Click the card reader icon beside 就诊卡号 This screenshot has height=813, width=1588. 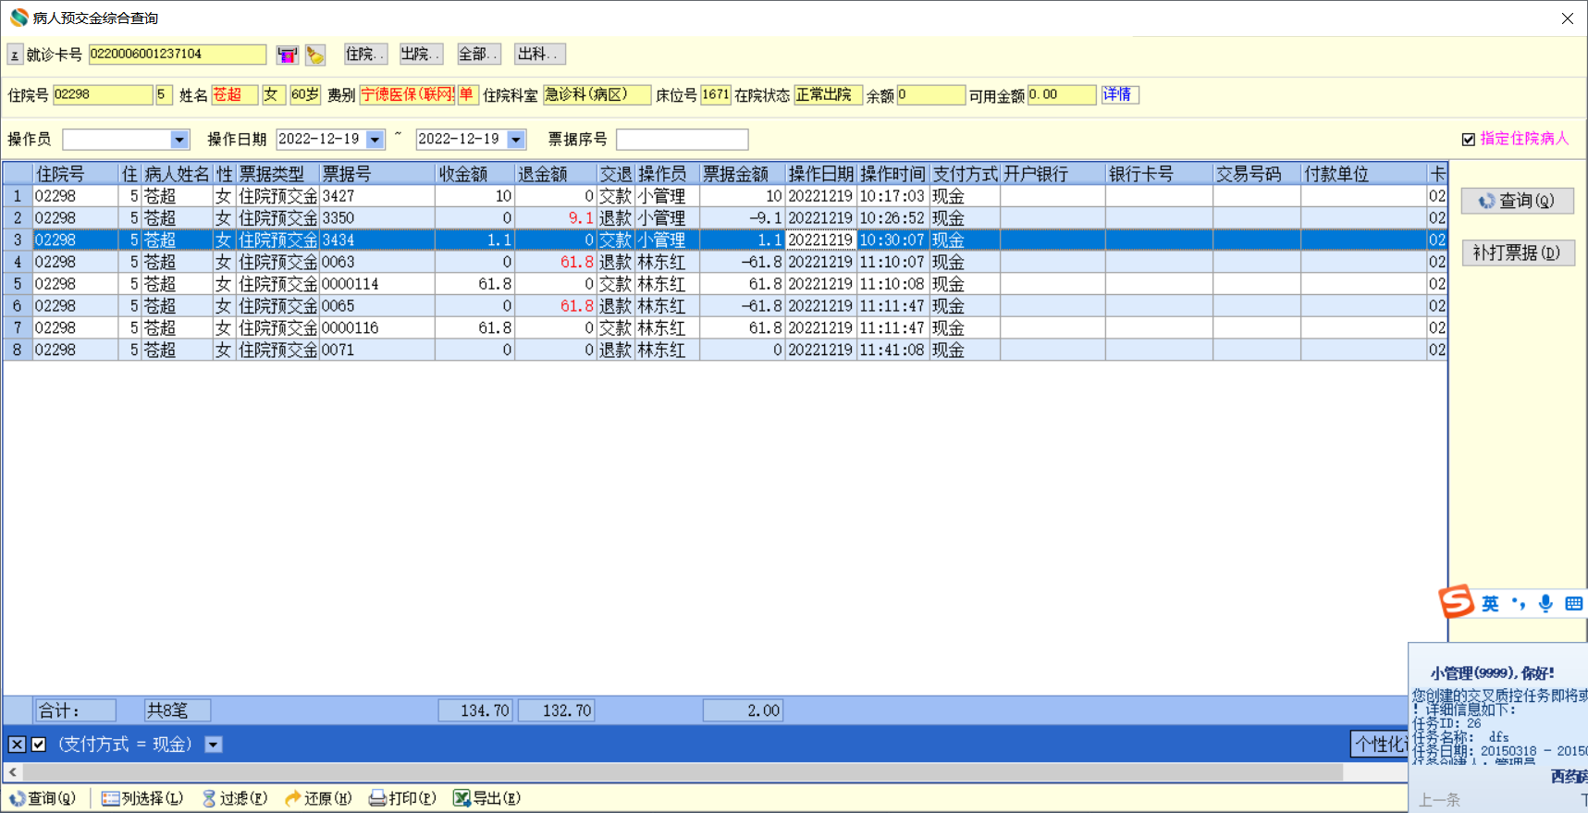(288, 55)
